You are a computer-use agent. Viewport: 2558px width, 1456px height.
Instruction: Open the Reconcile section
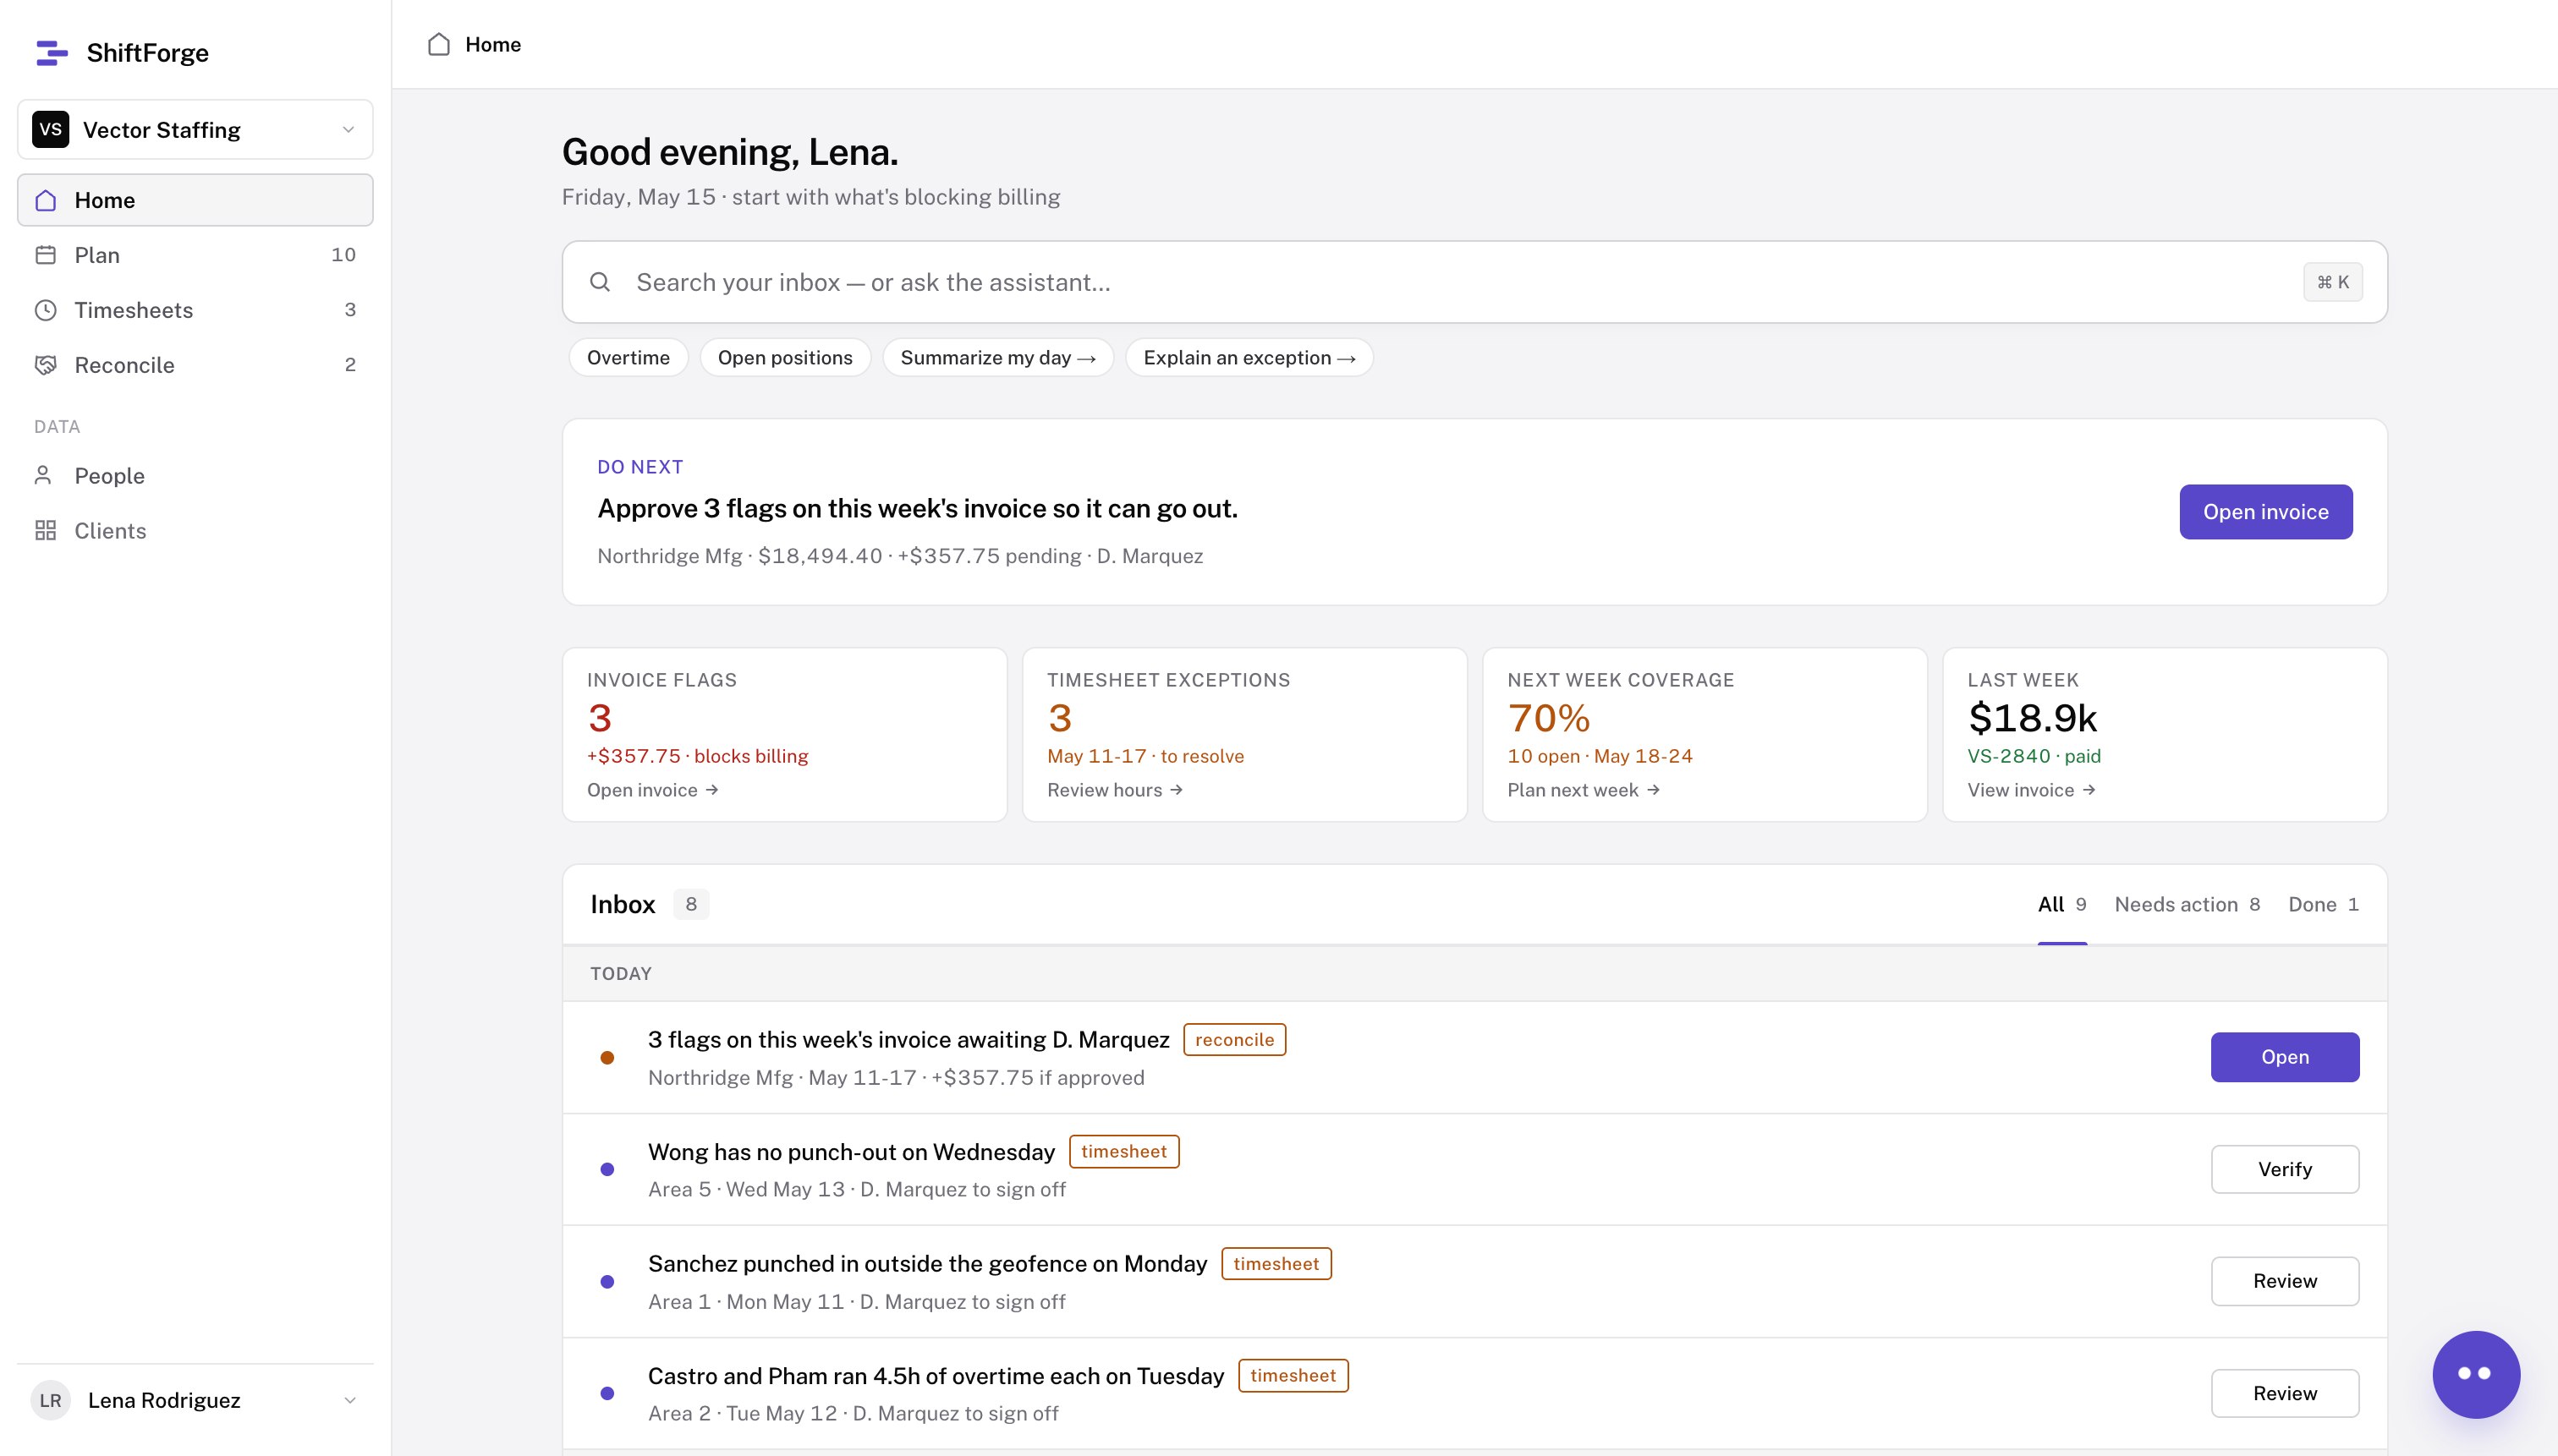tap(195, 365)
